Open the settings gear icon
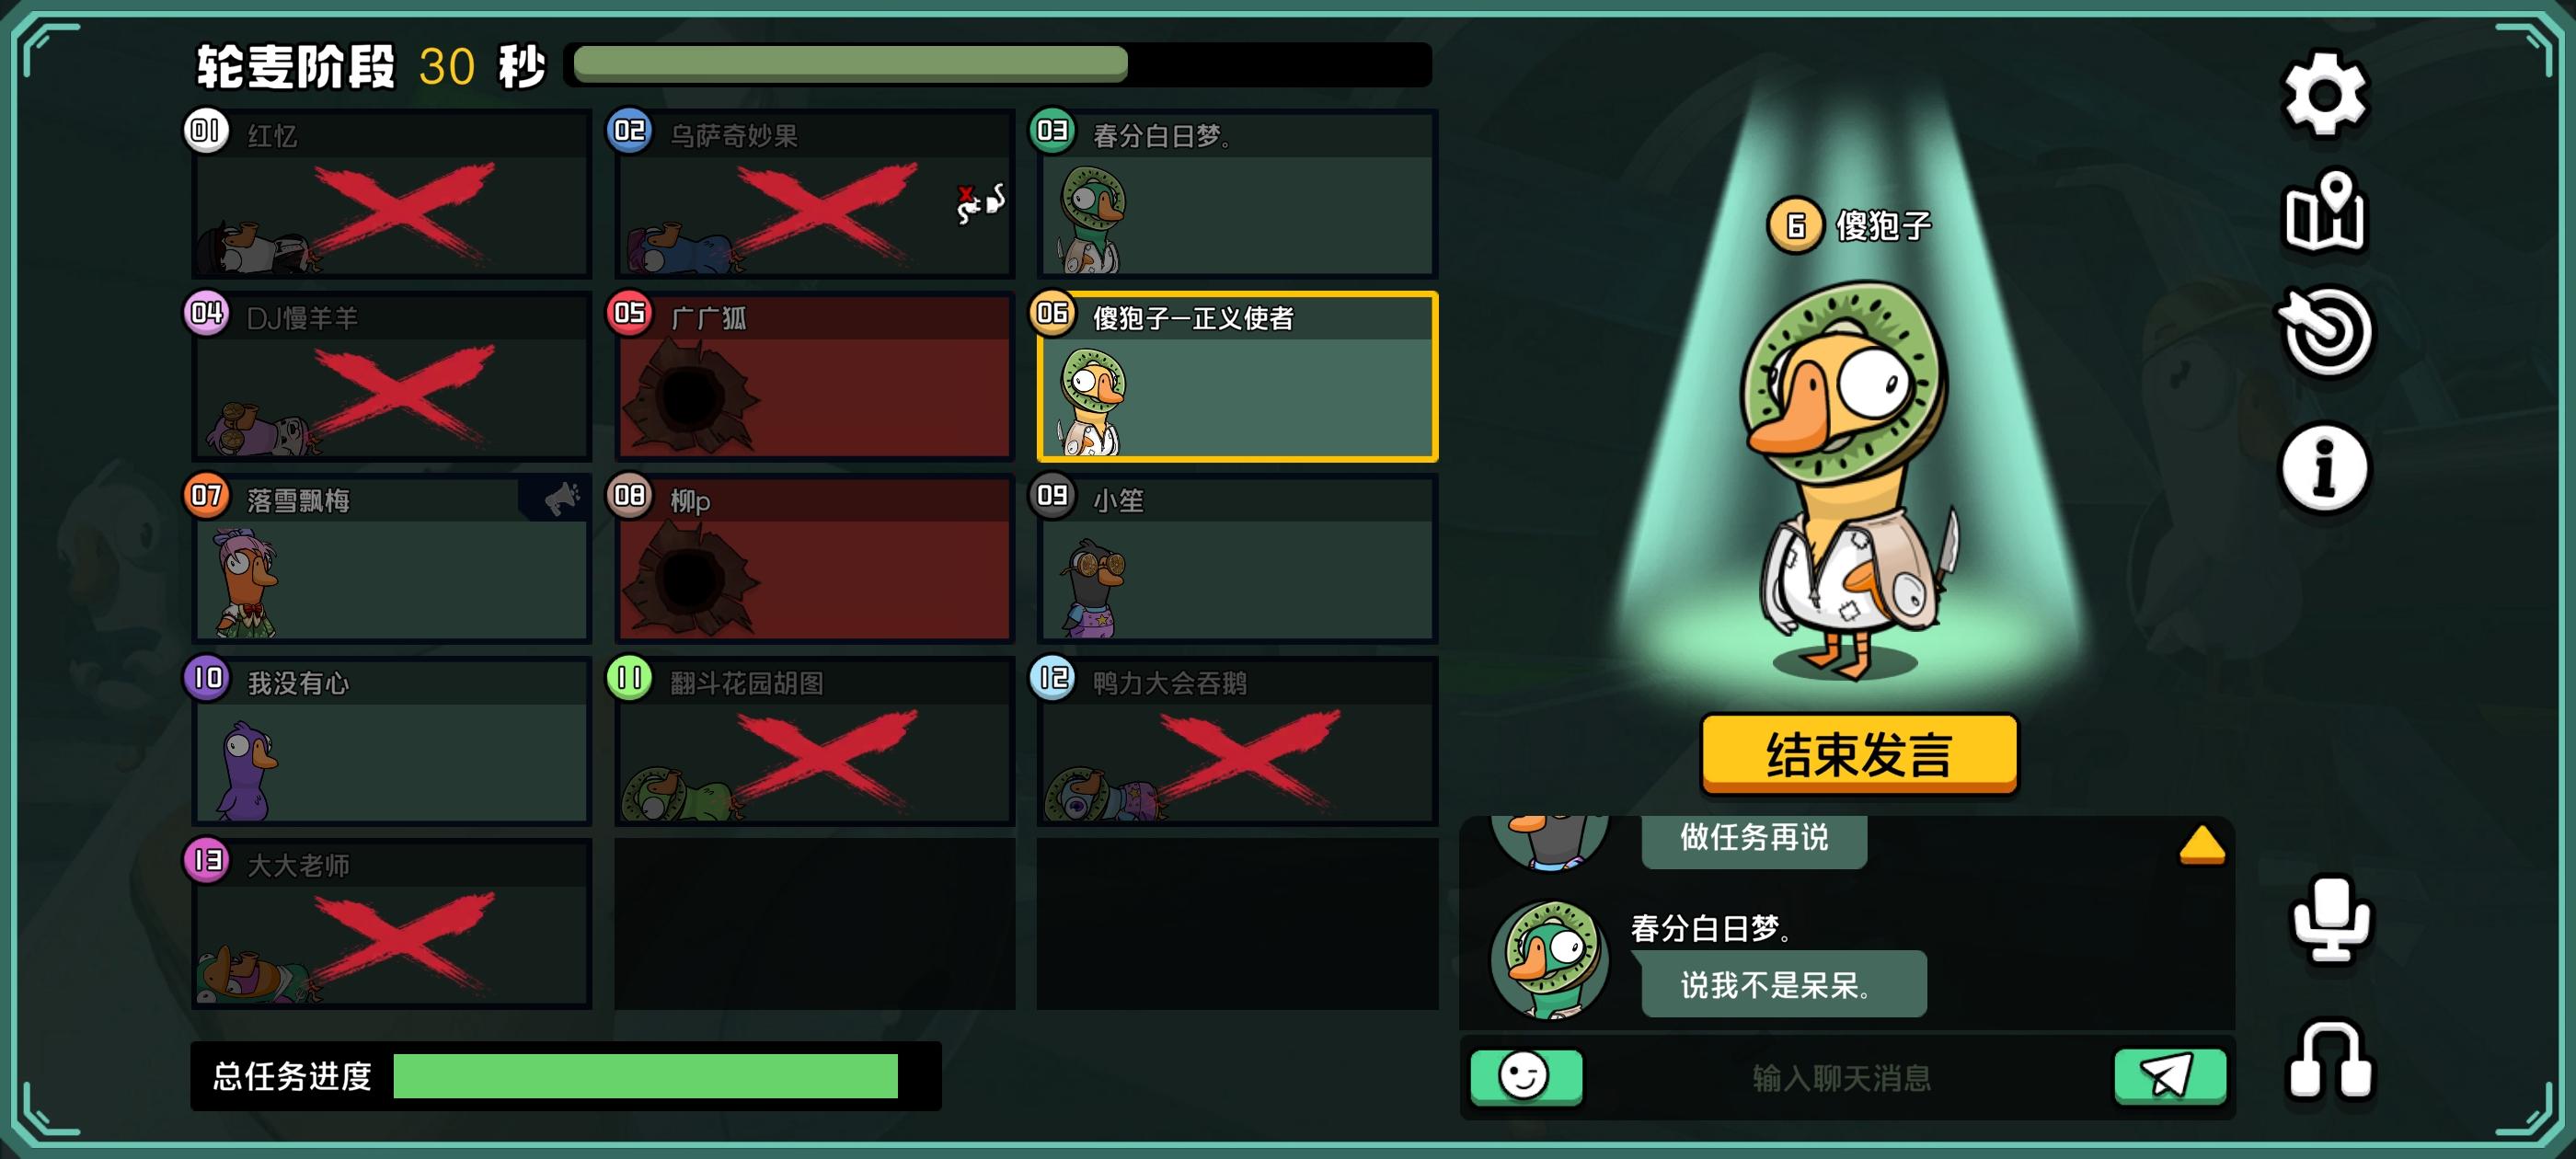Image resolution: width=2576 pixels, height=1159 pixels. [2325, 94]
